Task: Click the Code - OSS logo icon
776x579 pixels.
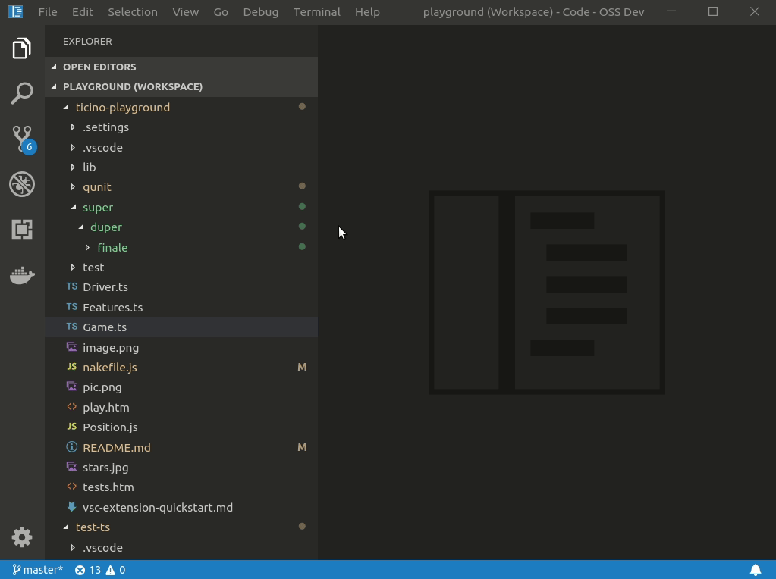Action: (x=16, y=11)
